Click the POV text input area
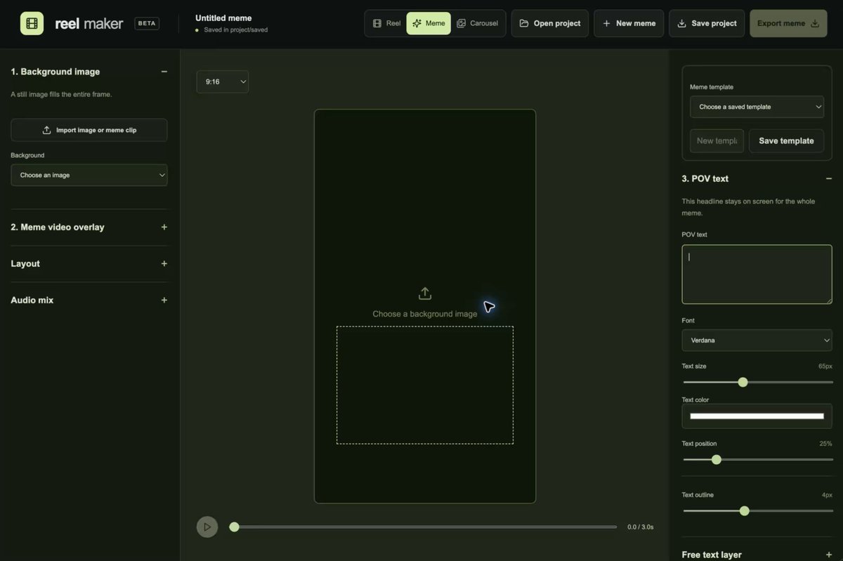Viewport: 843px width, 561px height. pos(757,275)
